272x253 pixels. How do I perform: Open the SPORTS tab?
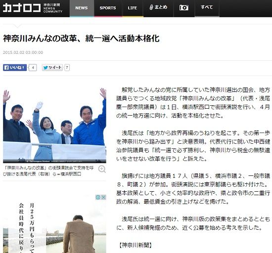tap(108, 8)
